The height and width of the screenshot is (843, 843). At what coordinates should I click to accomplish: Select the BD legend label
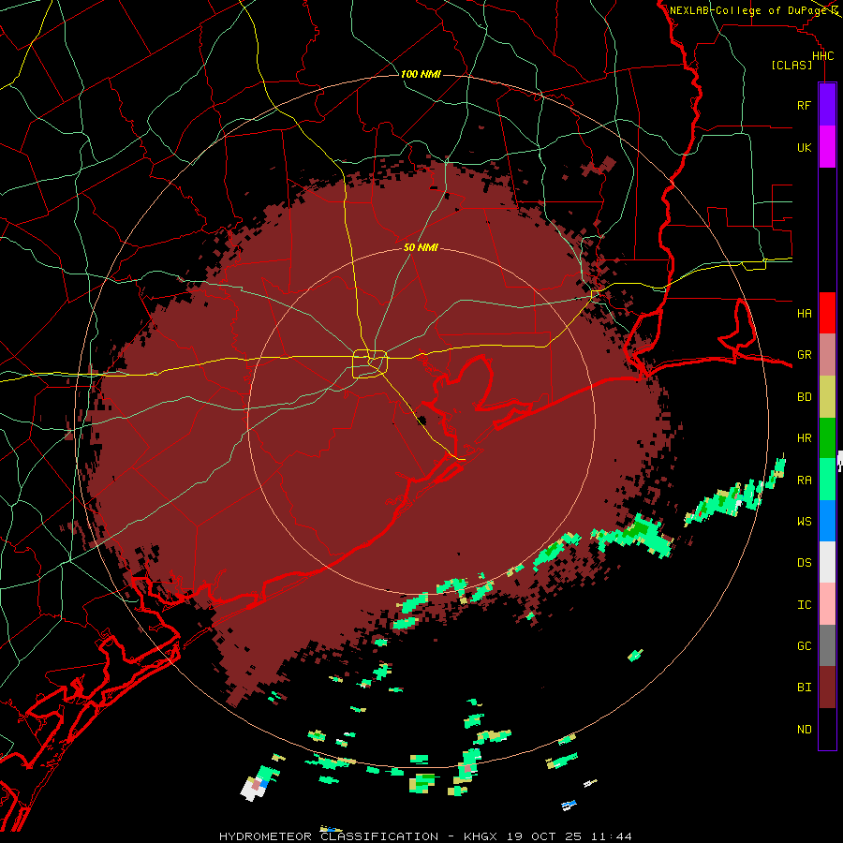(804, 397)
